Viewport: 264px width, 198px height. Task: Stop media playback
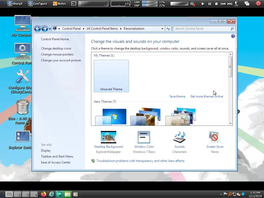(216, 4)
